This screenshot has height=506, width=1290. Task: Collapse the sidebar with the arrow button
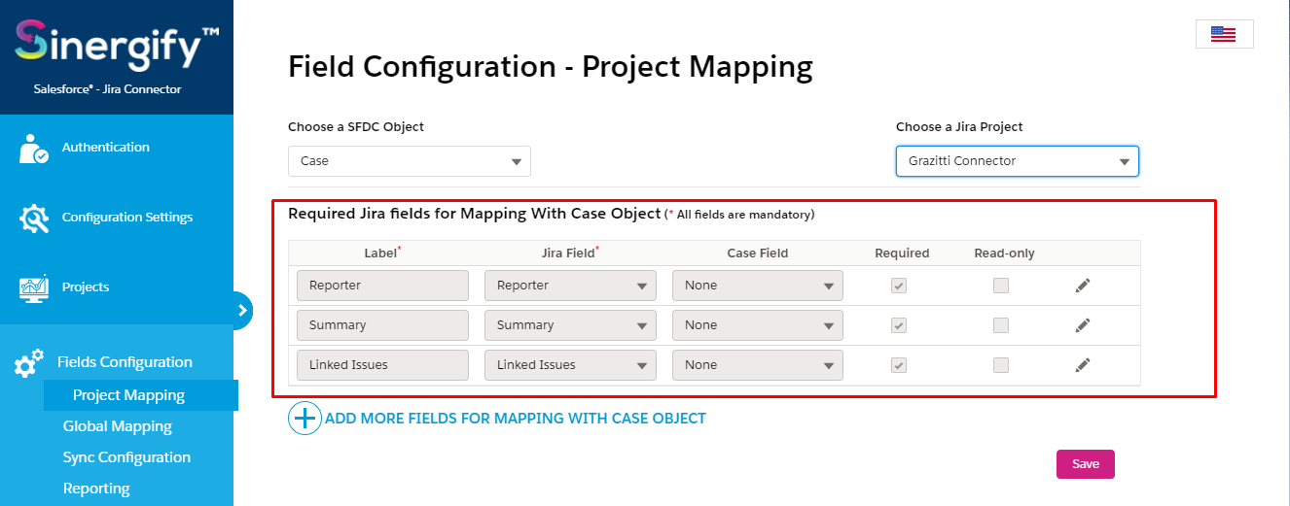click(x=242, y=311)
